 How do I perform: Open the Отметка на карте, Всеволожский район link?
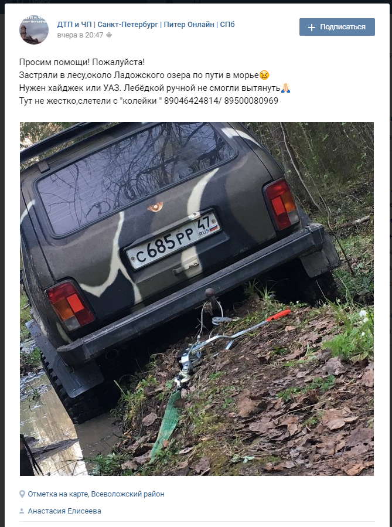point(96,494)
